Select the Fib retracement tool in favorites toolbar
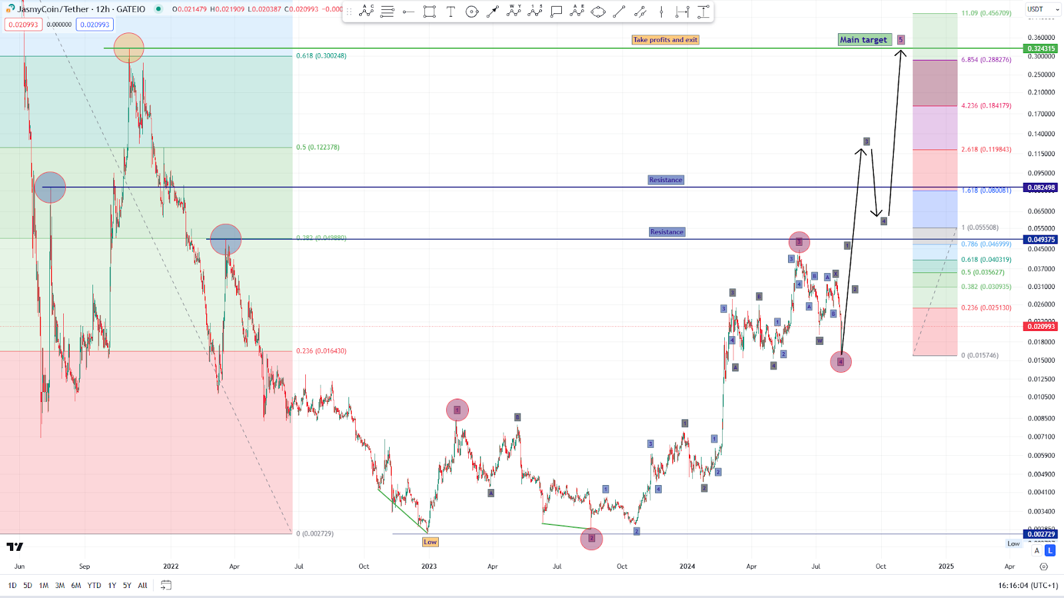 388,11
